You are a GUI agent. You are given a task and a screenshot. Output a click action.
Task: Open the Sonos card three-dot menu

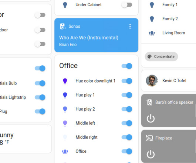pos(130,27)
